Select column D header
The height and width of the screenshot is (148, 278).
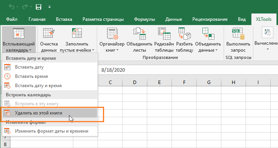coord(135,82)
